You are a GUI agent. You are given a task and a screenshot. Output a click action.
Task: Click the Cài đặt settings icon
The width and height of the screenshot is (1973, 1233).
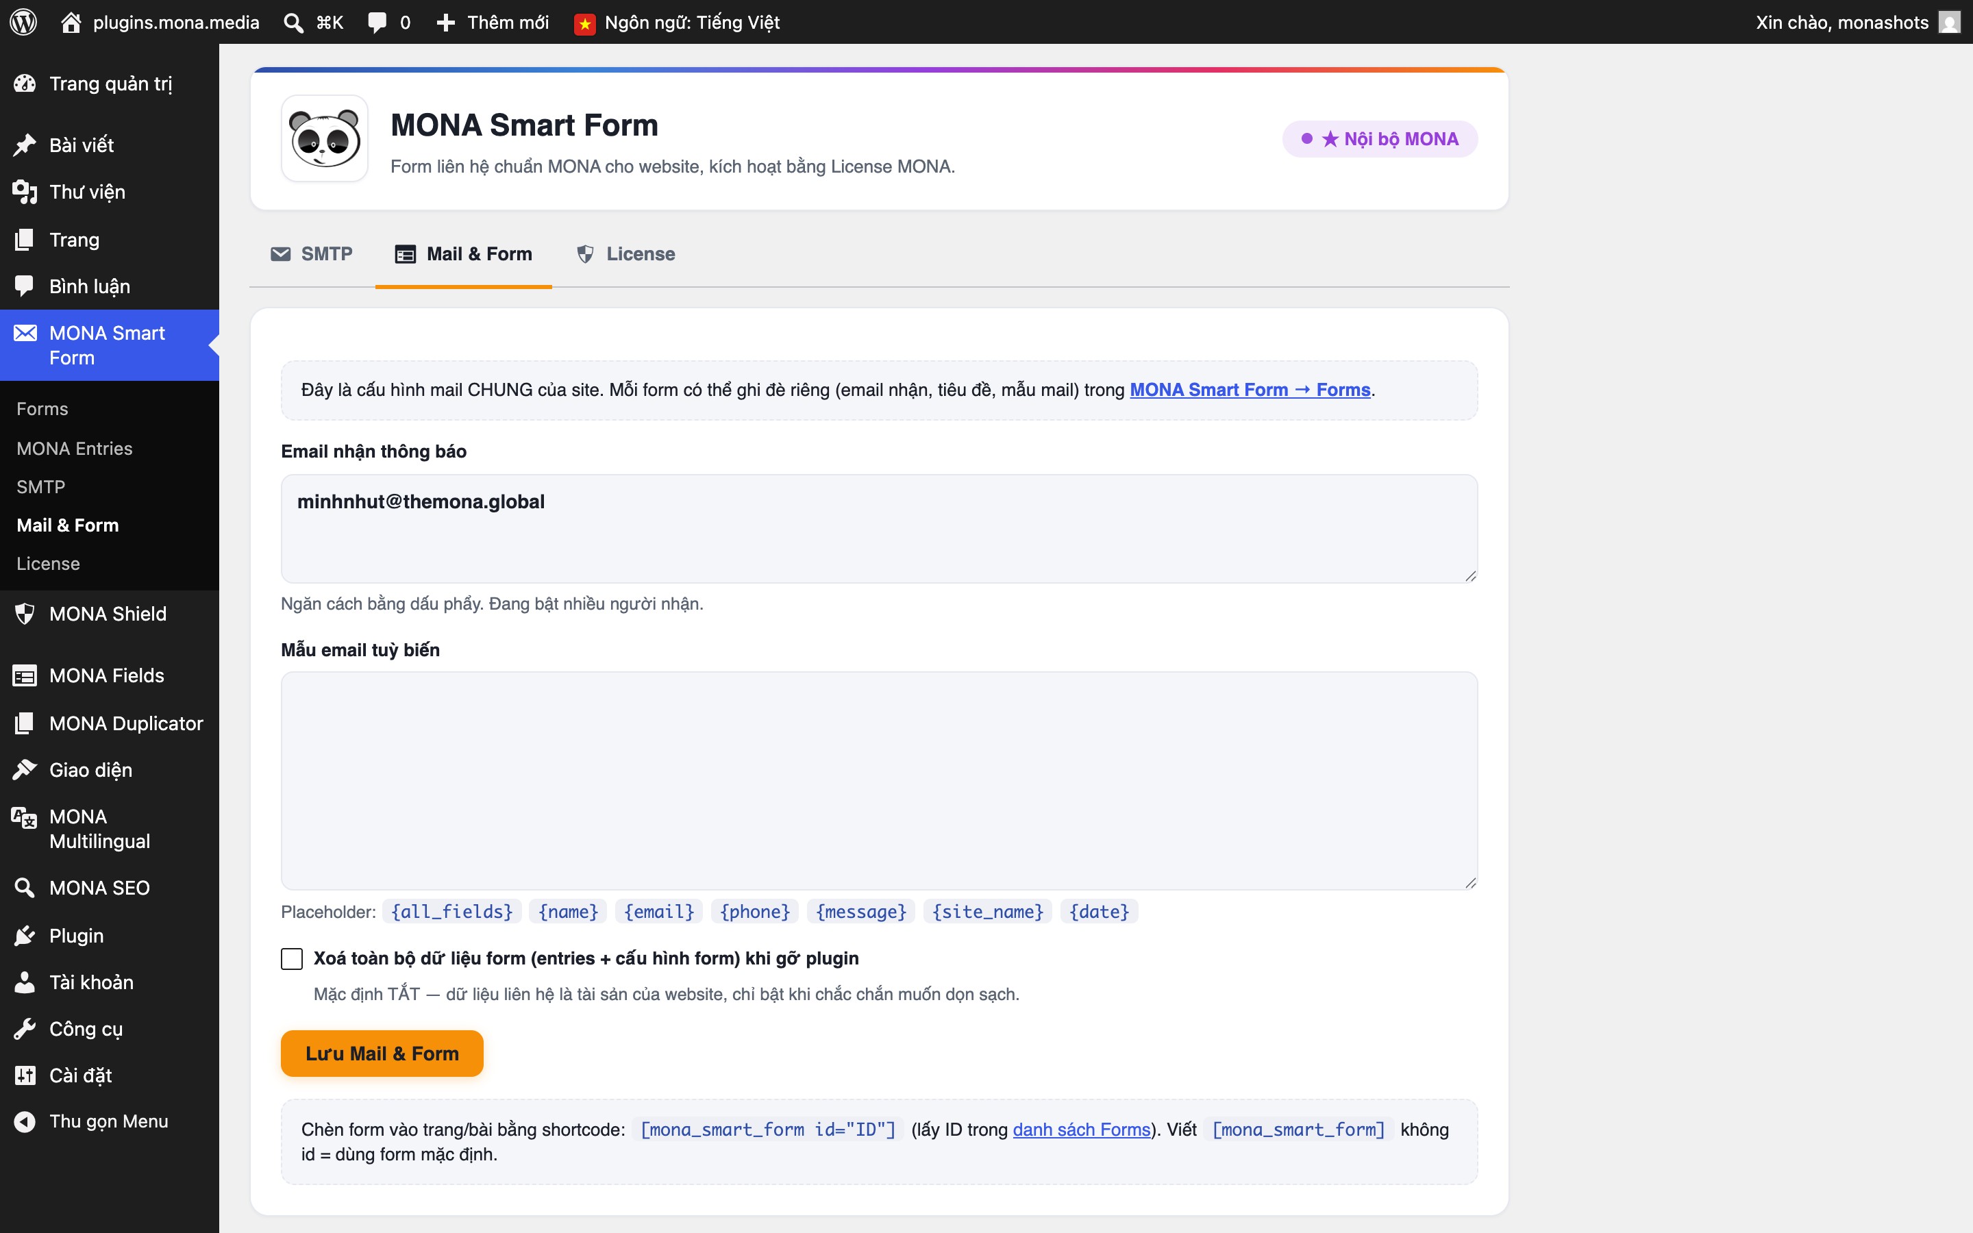coord(25,1075)
